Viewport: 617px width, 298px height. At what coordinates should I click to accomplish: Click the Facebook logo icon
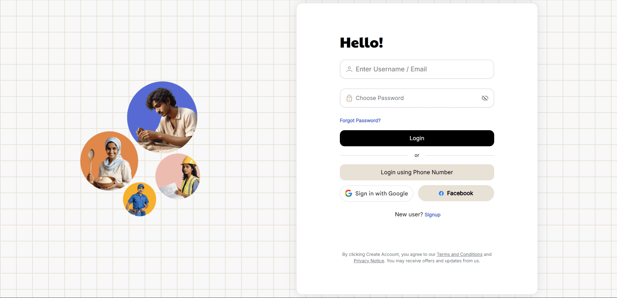[441, 193]
